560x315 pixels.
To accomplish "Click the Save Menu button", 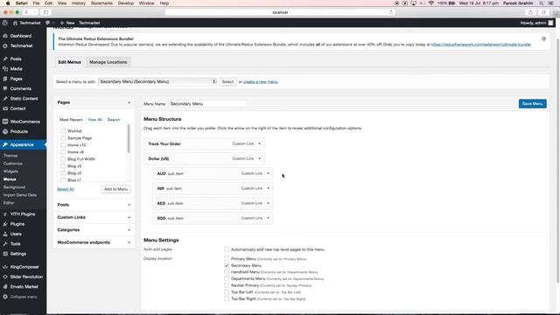I will 533,103.
